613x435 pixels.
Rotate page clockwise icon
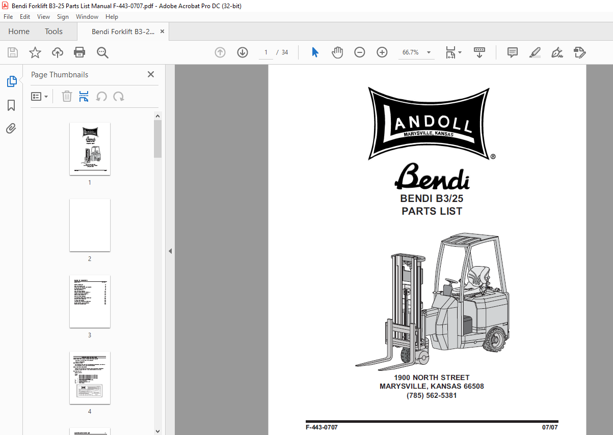[x=119, y=96]
